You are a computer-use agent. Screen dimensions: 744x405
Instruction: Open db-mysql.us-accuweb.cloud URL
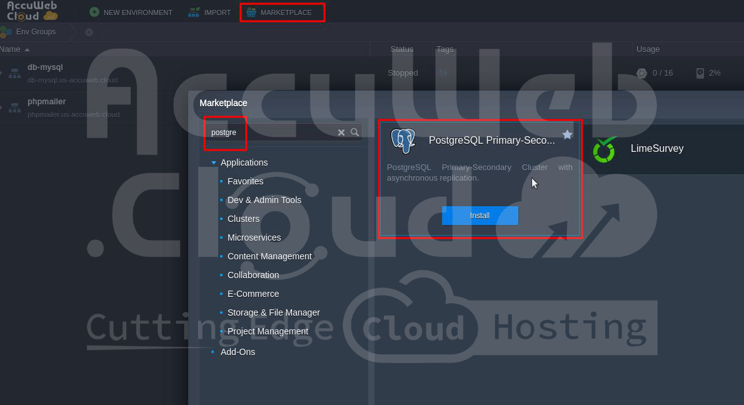(x=73, y=80)
